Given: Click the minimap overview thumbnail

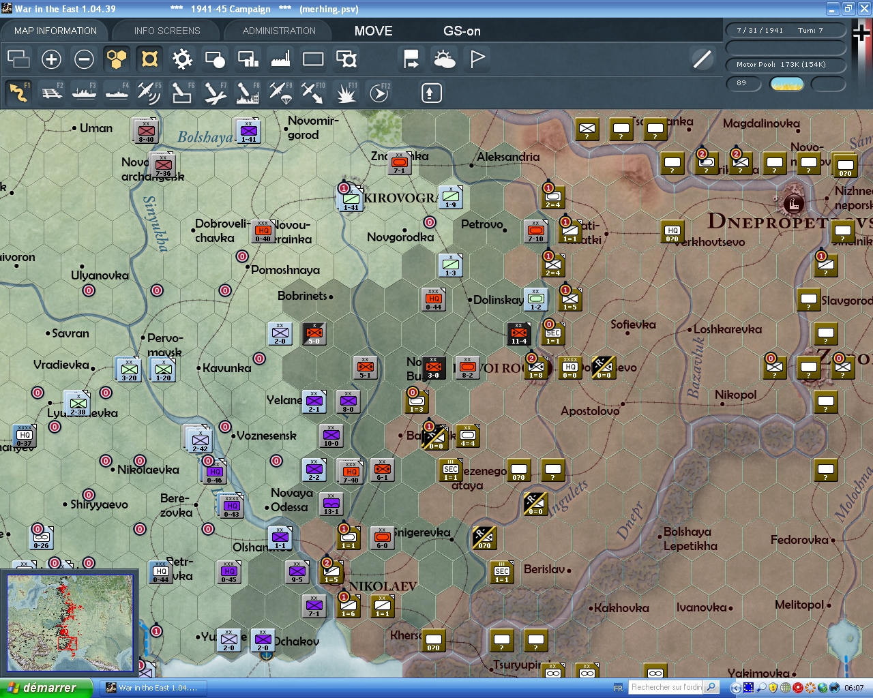Looking at the screenshot, I should coord(69,624).
